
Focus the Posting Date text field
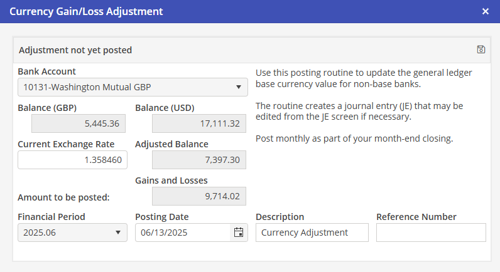click(x=182, y=233)
